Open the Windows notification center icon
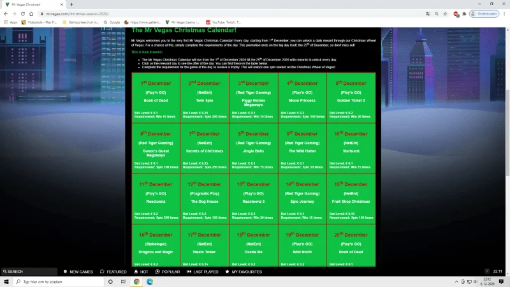 coord(501,282)
